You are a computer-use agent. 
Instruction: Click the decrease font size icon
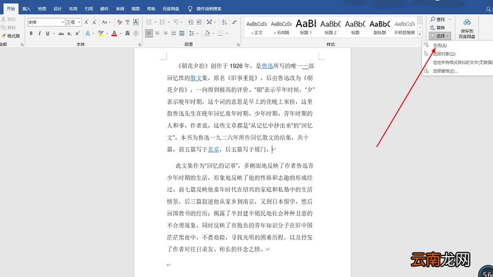[x=94, y=22]
